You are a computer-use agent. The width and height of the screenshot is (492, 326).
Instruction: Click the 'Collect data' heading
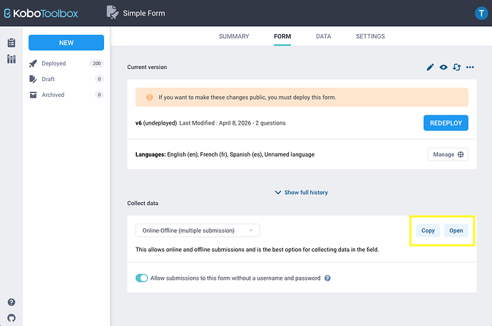click(143, 204)
